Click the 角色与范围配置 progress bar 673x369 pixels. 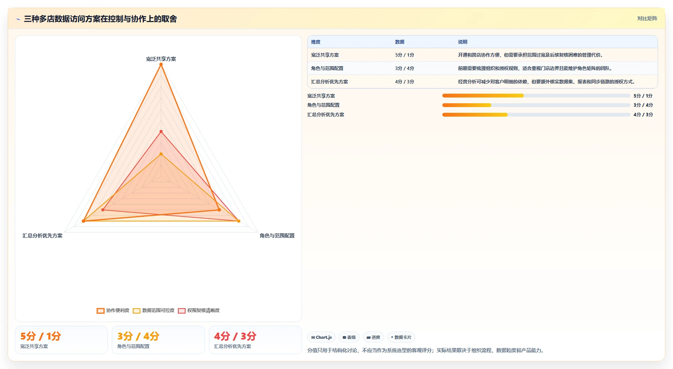pos(536,105)
